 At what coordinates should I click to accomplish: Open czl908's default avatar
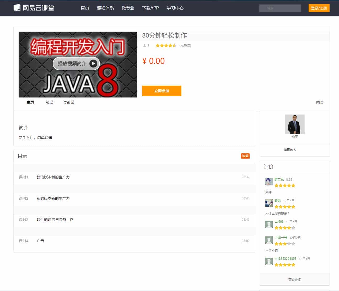pyautogui.click(x=269, y=224)
